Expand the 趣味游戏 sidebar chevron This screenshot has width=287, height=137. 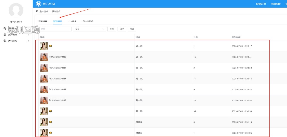point(28,41)
